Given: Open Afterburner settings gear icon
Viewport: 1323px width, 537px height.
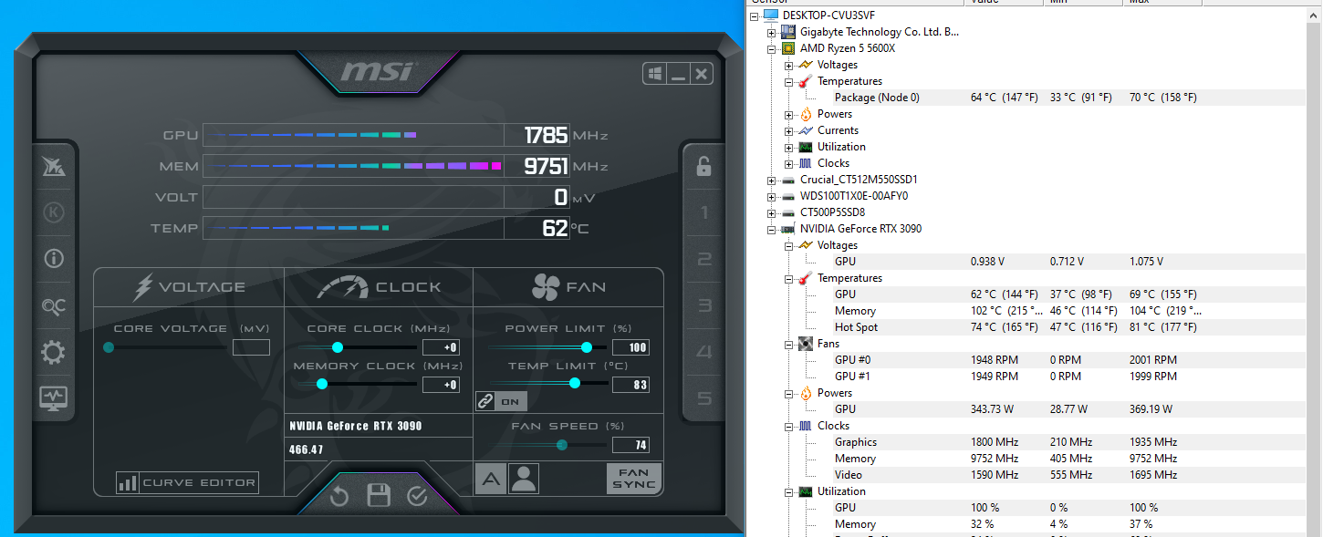Looking at the screenshot, I should click(x=54, y=352).
